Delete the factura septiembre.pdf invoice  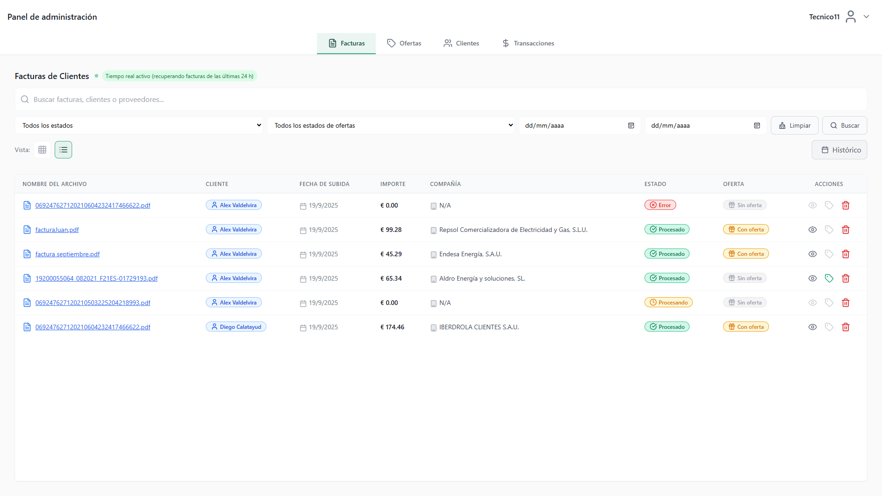click(846, 254)
